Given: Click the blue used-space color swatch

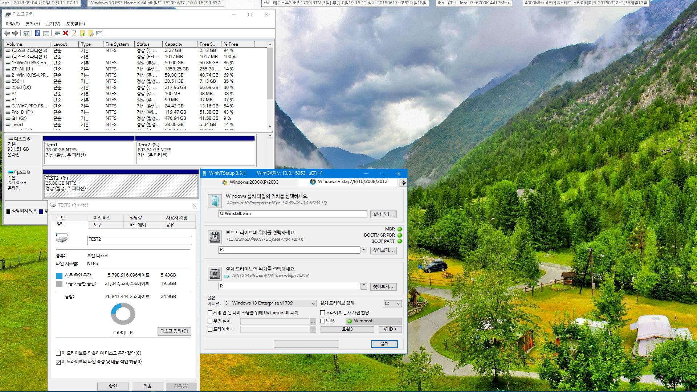Looking at the screenshot, I should click(x=59, y=276).
